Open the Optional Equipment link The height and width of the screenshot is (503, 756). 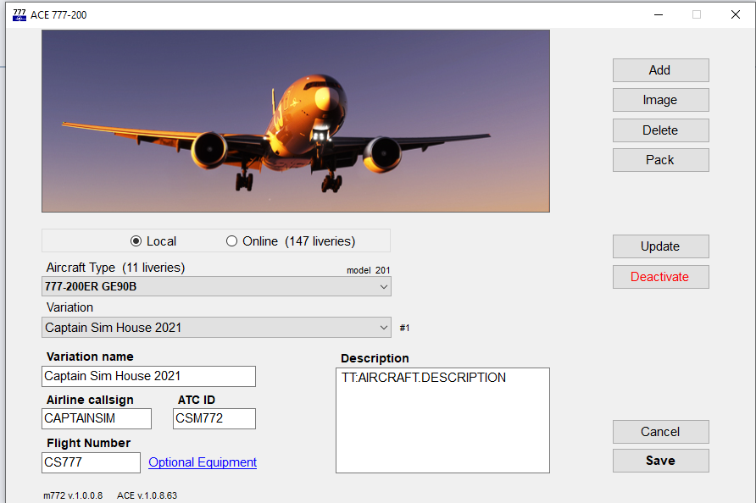pyautogui.click(x=203, y=462)
